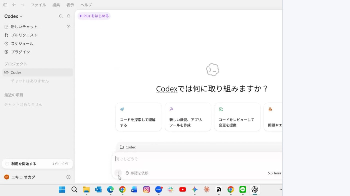
Task: Click the plus attach button in composer
Action: coord(118,173)
